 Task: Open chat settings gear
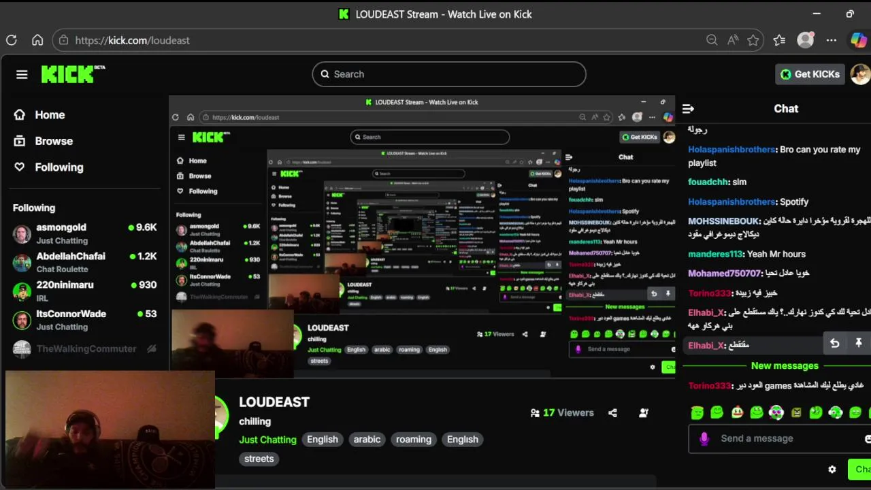[x=832, y=470]
